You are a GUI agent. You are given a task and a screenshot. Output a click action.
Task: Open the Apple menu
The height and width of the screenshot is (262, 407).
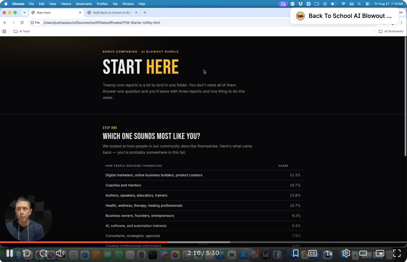[x=6, y=4]
